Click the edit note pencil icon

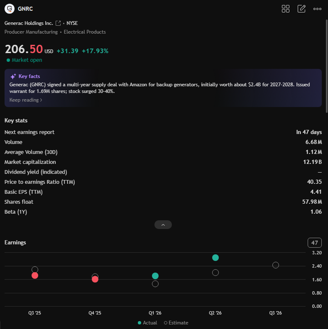point(301,9)
